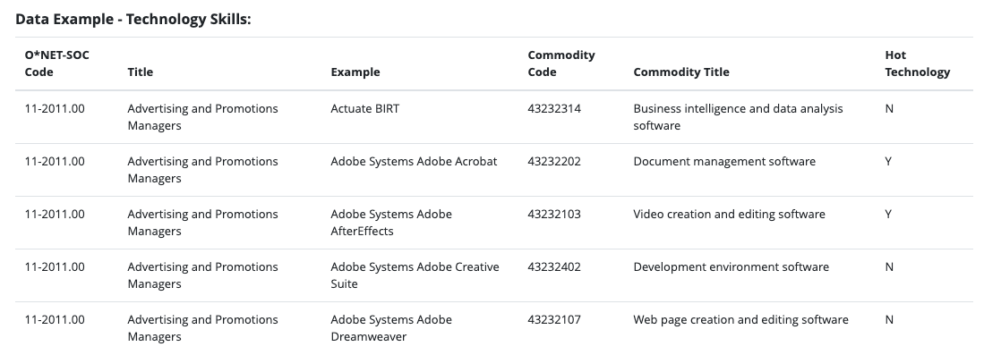Image resolution: width=984 pixels, height=355 pixels.
Task: Click the 'Data Example - Technology Skills:' heading
Action: [133, 19]
